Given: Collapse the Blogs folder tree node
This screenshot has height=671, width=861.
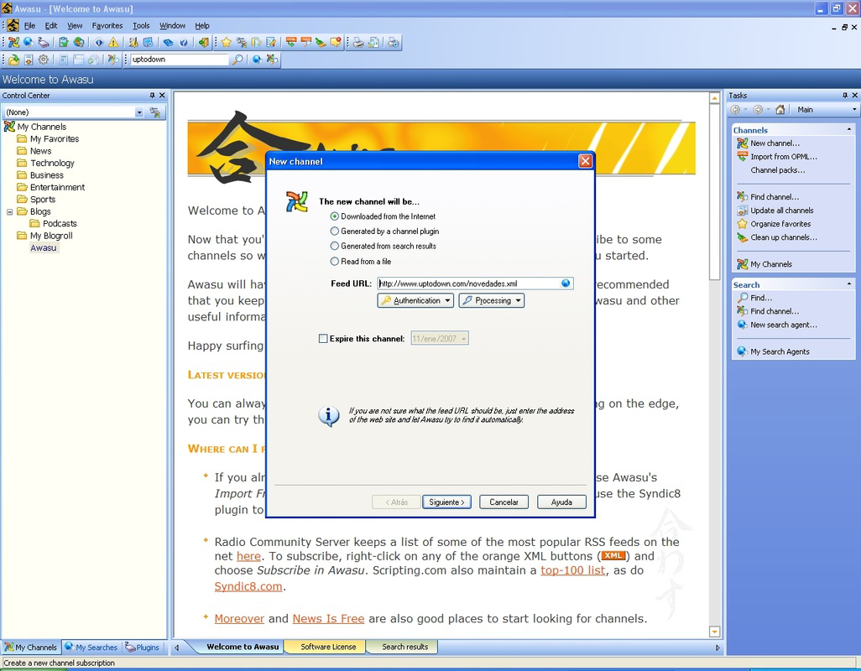Looking at the screenshot, I should 9,211.
